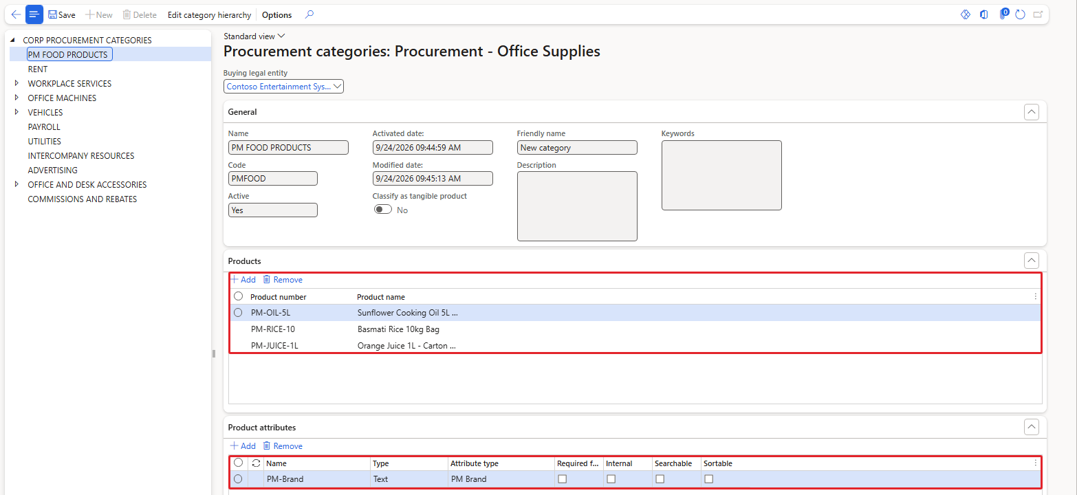Tick the Searchable checkbox for PM-Brand
Screen dimensions: 1077x495
click(x=660, y=479)
